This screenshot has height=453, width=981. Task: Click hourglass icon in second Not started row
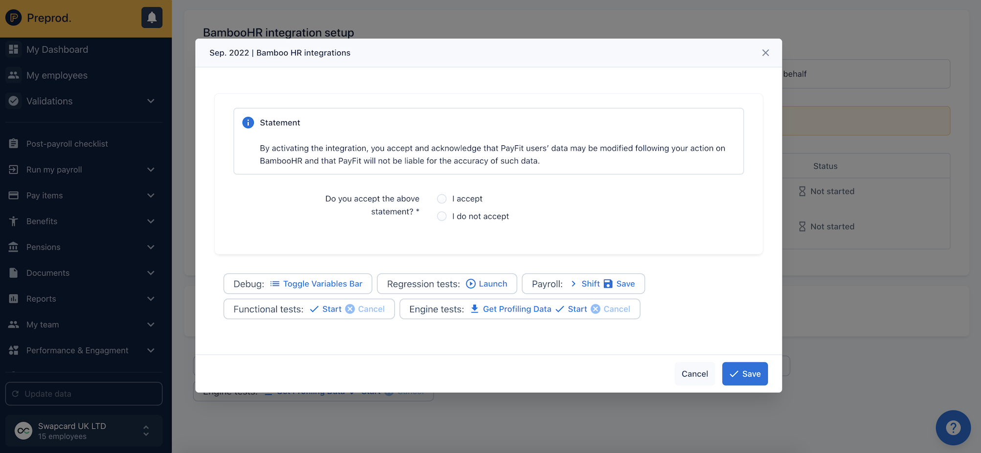tap(802, 226)
